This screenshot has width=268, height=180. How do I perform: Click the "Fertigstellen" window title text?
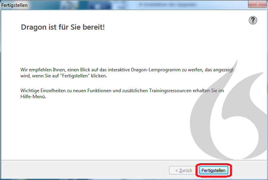(x=14, y=5)
